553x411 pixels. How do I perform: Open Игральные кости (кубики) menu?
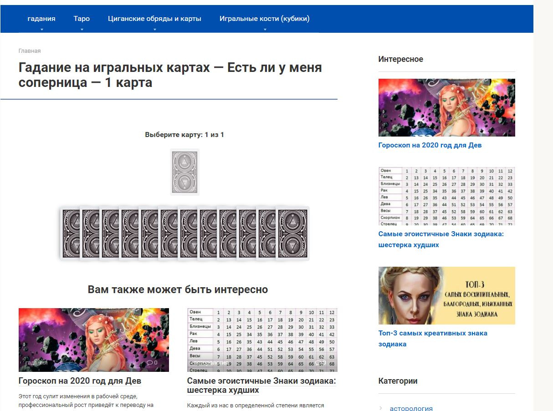265,19
